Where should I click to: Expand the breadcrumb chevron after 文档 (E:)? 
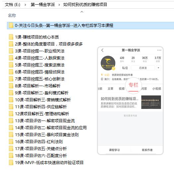point(25,5)
